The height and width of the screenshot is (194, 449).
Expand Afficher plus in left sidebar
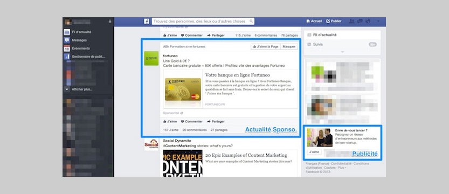82,89
